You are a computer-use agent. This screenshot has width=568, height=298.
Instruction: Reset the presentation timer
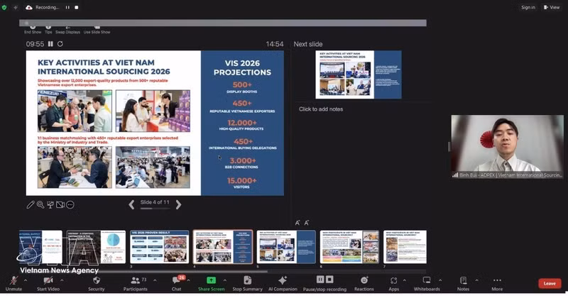60,44
